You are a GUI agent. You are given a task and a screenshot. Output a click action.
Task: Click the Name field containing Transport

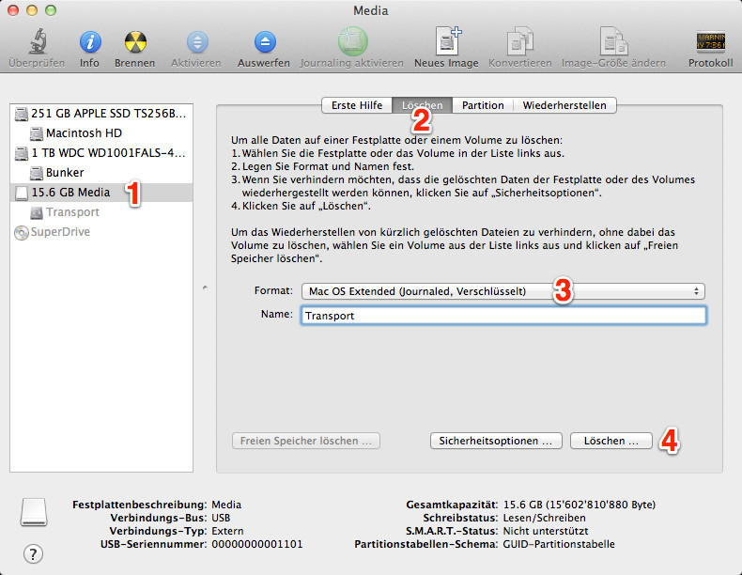[503, 316]
